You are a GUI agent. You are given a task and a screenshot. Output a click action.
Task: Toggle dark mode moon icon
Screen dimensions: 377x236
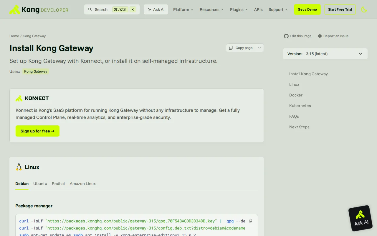[364, 9]
